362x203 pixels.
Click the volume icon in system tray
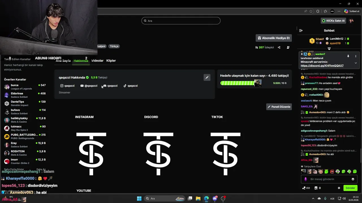(344, 198)
